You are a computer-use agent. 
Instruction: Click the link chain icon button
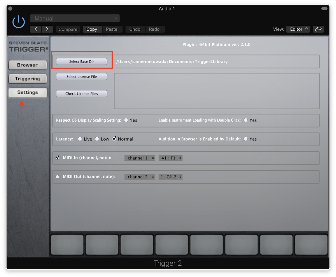pos(318,29)
